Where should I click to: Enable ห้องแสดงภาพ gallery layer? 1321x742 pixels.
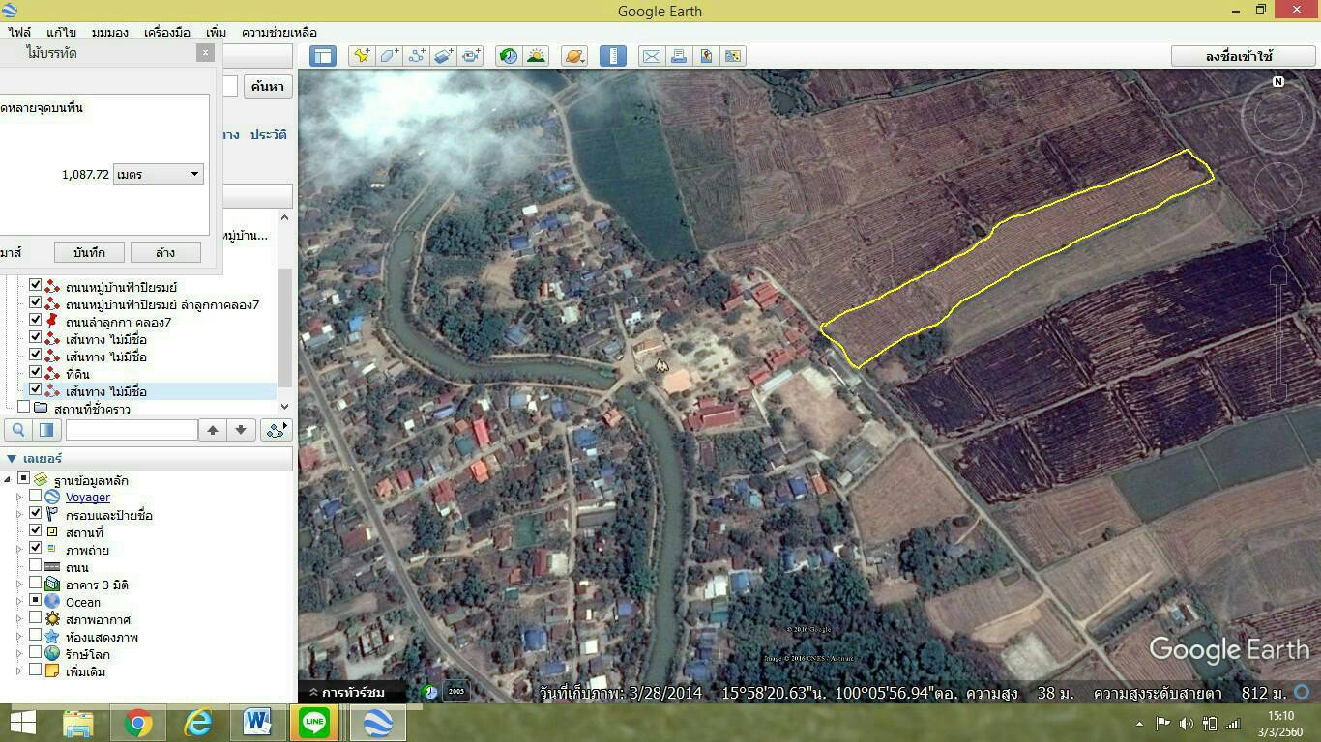click(36, 636)
